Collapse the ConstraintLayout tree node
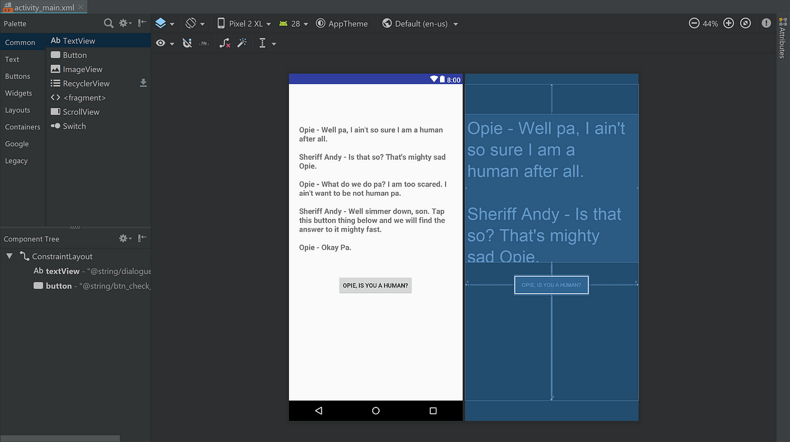This screenshot has height=442, width=790. pyautogui.click(x=9, y=256)
